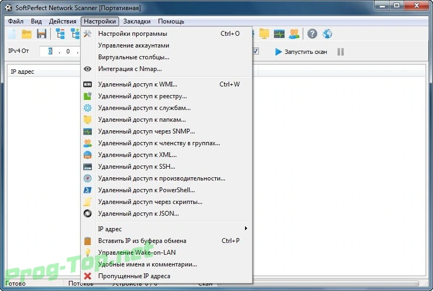Click the globe web icon in toolbar
The image size is (433, 291).
[x=327, y=34]
